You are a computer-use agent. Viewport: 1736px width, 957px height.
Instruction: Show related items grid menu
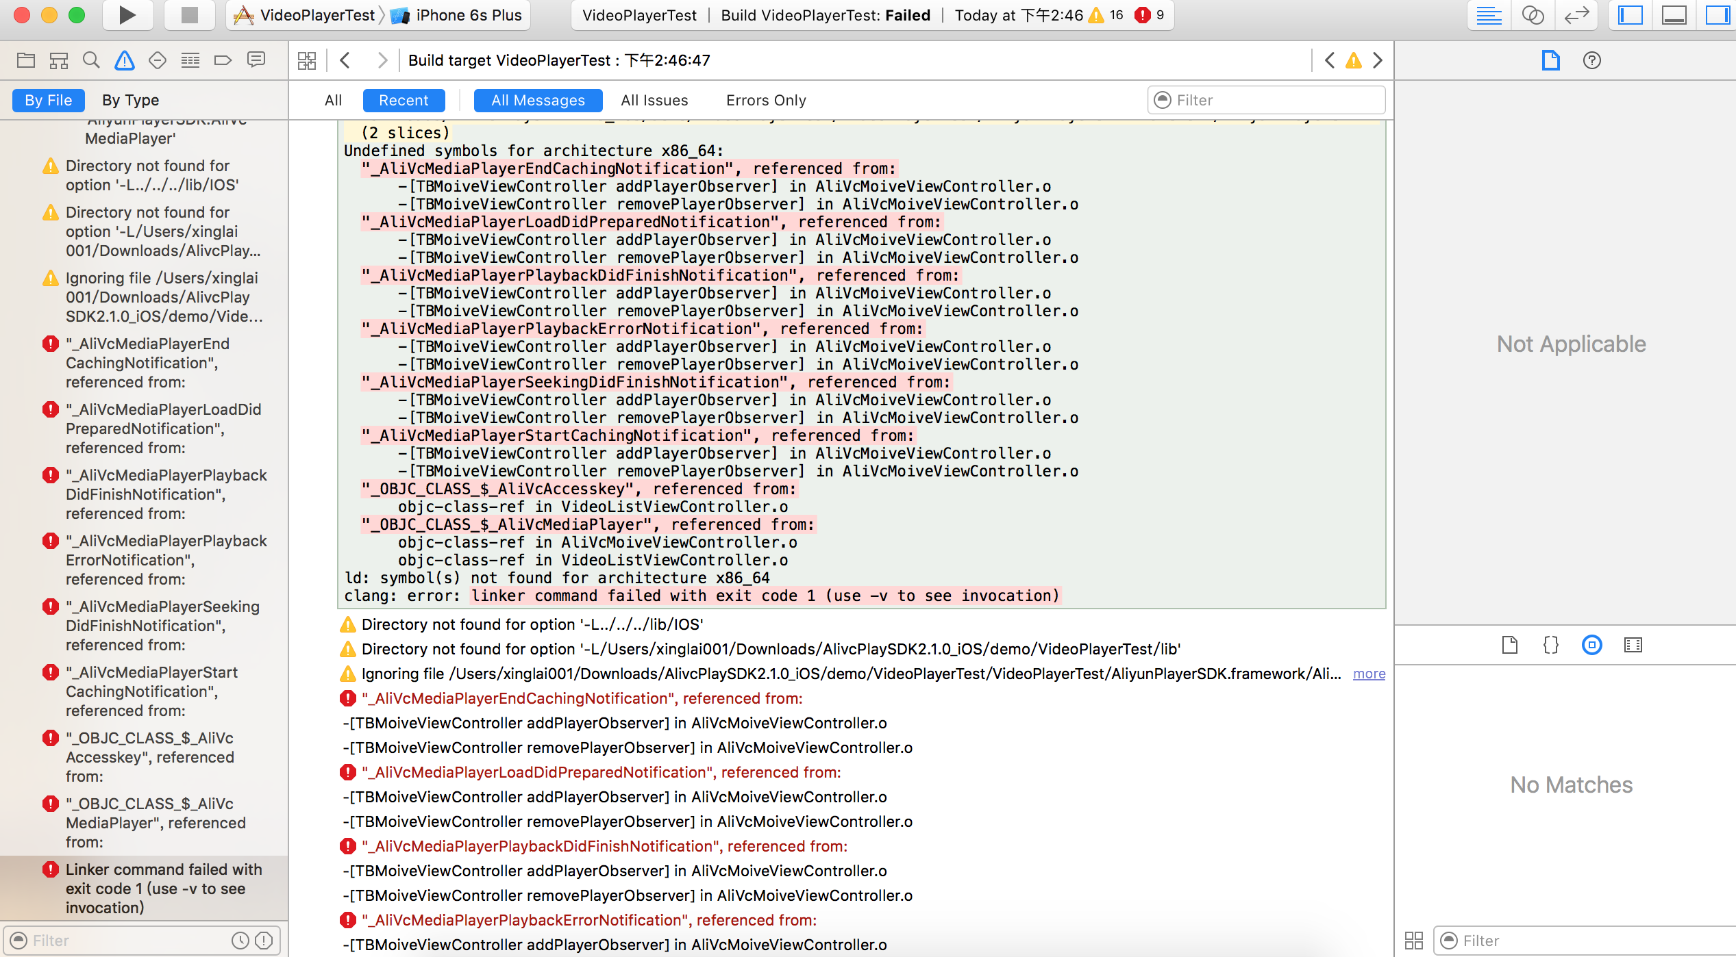(x=307, y=60)
